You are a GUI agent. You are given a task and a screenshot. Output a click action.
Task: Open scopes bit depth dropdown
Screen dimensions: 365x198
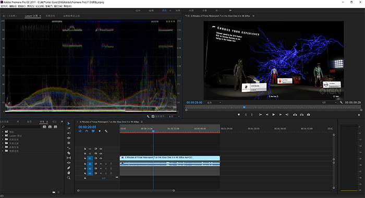pos(175,117)
